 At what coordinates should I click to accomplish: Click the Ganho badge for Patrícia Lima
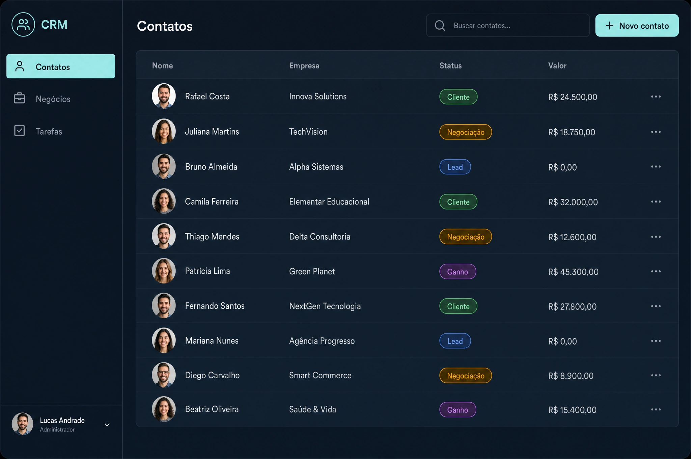click(458, 272)
